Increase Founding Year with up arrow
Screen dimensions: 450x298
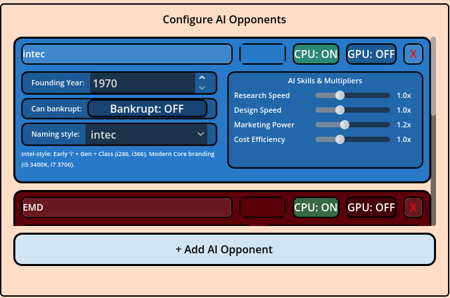pyautogui.click(x=202, y=77)
